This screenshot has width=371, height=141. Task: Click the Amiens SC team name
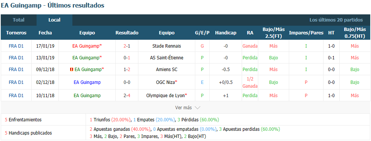(x=167, y=69)
